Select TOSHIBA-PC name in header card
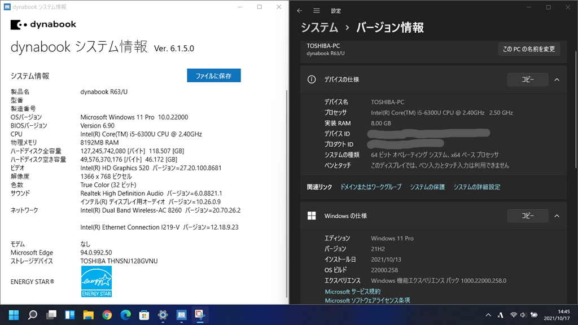This screenshot has height=325, width=578. (x=323, y=46)
